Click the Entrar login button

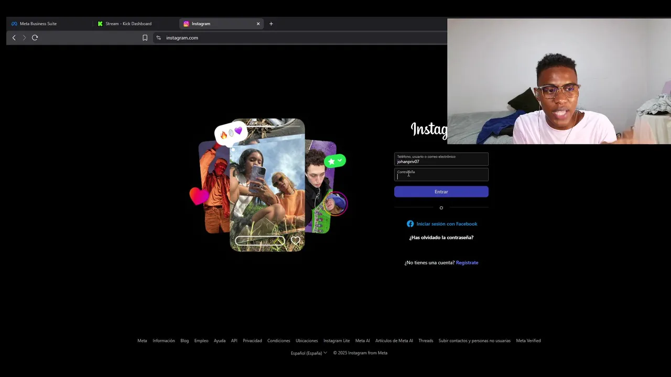coord(441,192)
